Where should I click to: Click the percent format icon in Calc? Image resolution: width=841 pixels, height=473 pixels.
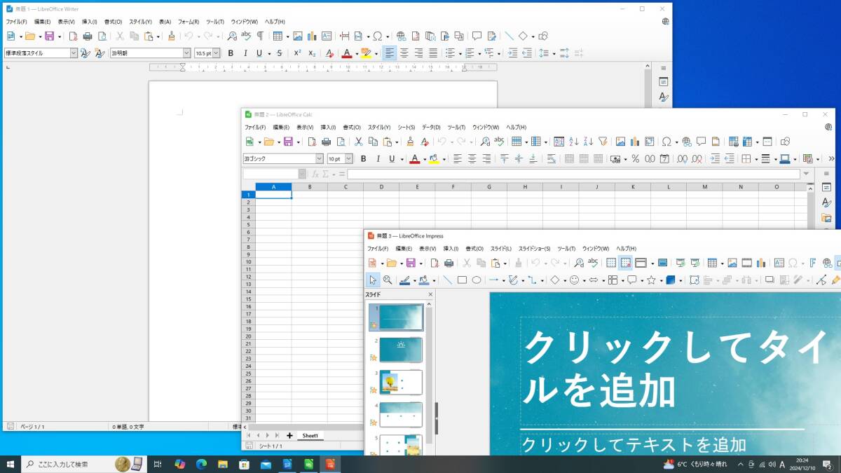pos(635,159)
